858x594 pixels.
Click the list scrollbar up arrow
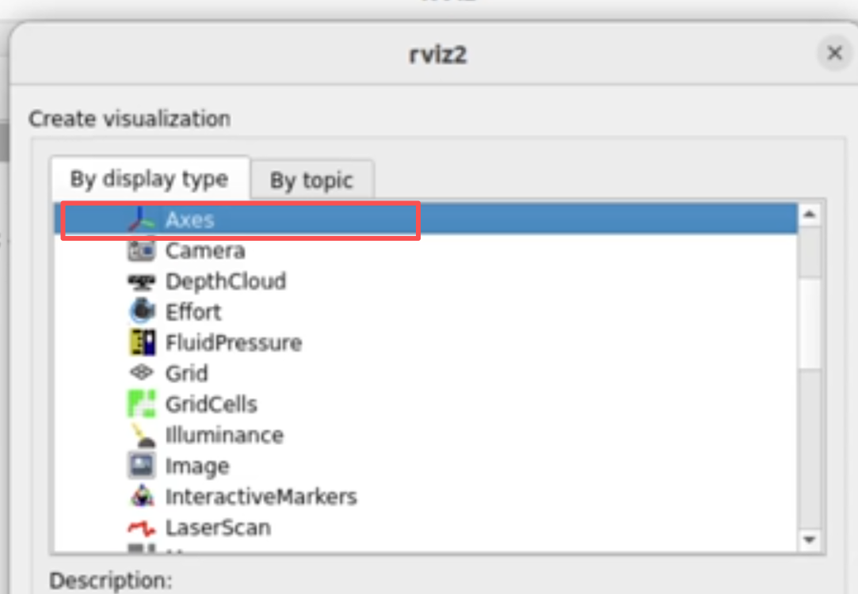pos(810,215)
